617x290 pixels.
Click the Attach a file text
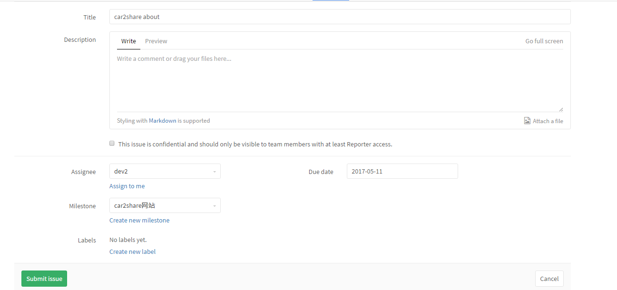click(548, 121)
